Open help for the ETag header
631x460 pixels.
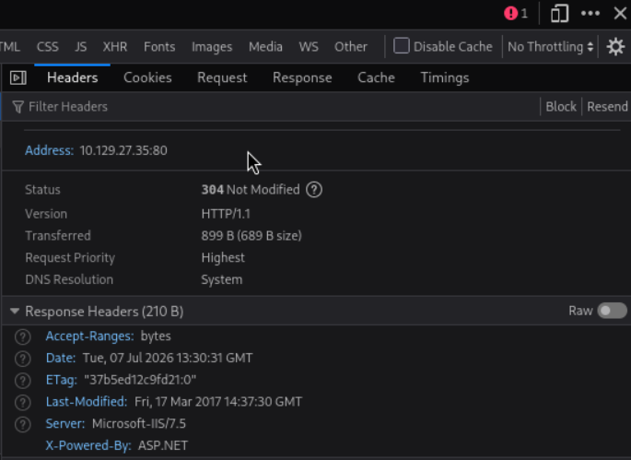[22, 380]
